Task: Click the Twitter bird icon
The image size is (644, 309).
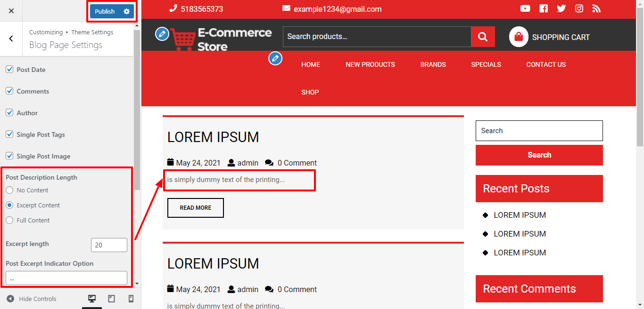Action: click(x=561, y=8)
